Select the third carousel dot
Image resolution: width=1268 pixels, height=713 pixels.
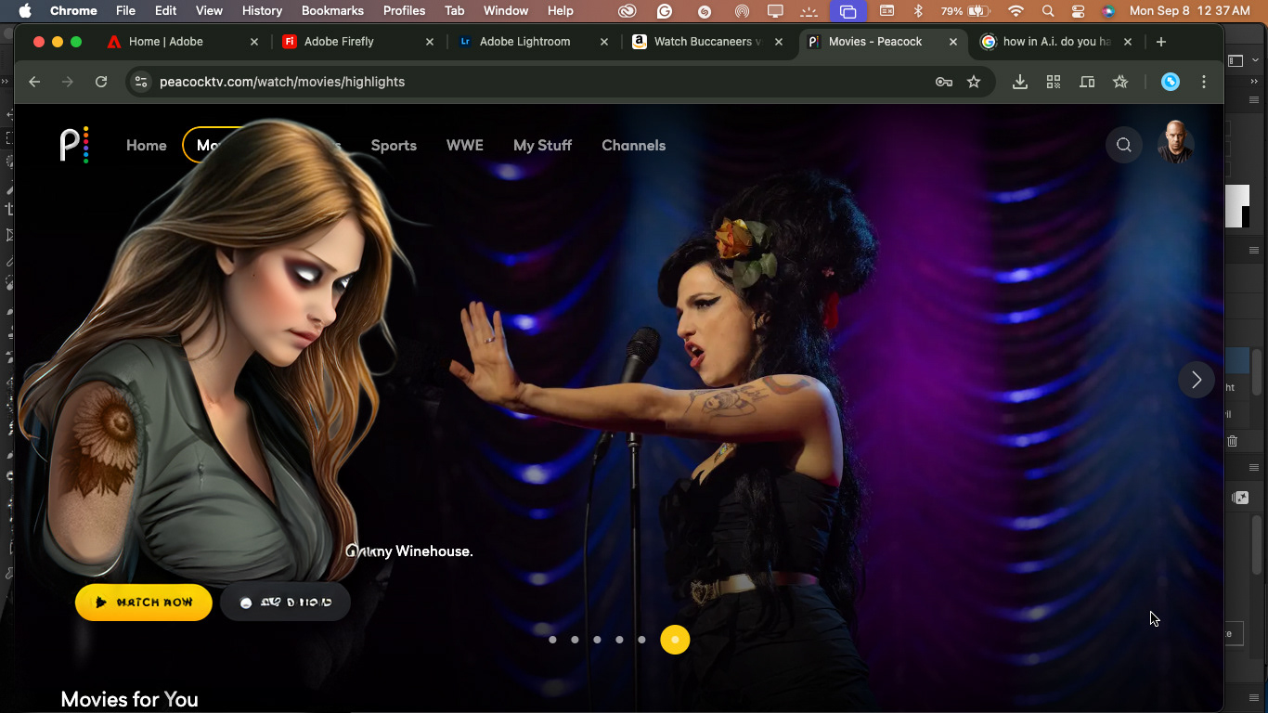(597, 640)
